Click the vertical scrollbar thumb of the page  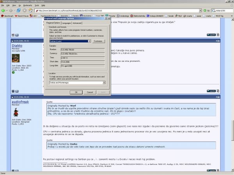(x=232, y=131)
